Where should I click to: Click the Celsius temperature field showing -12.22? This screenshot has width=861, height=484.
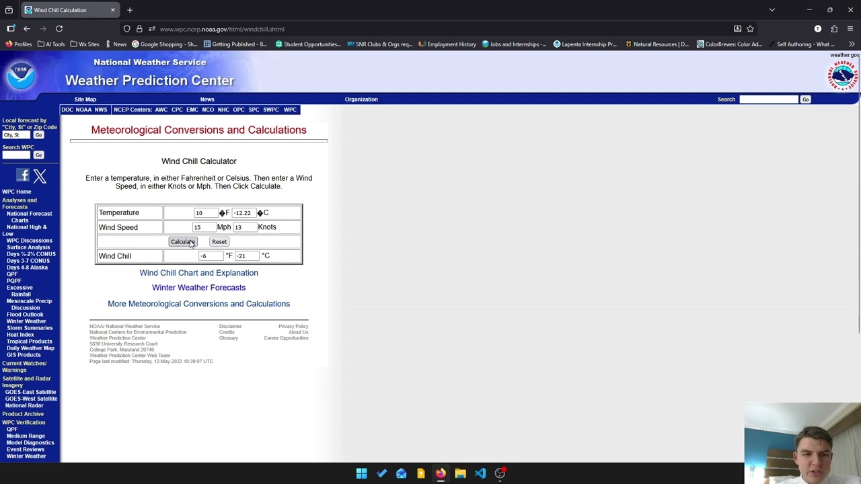[x=244, y=213]
